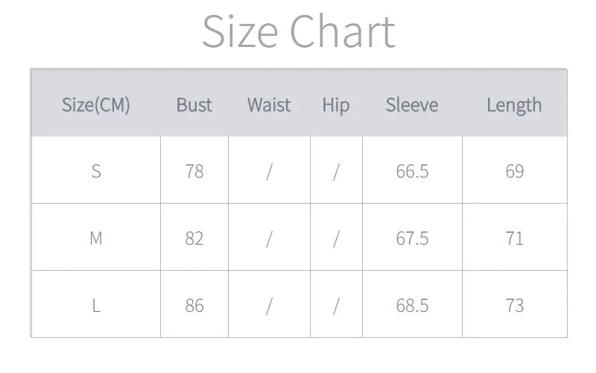The height and width of the screenshot is (373, 596).
Task: Click the Length column header
Action: click(514, 105)
